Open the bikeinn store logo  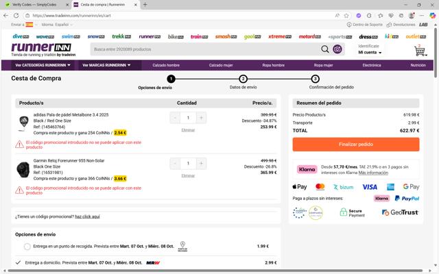point(176,36)
